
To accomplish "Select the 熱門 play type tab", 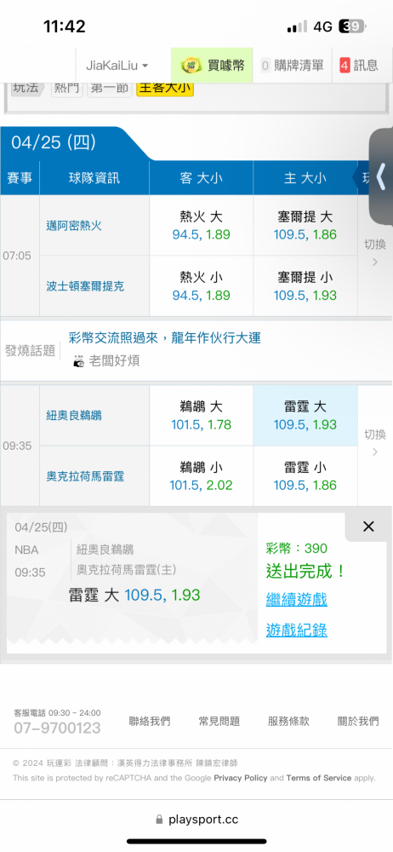I will [67, 88].
